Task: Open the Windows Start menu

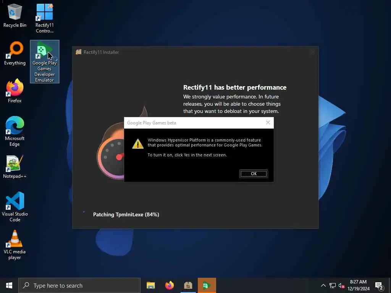Action: click(9, 285)
